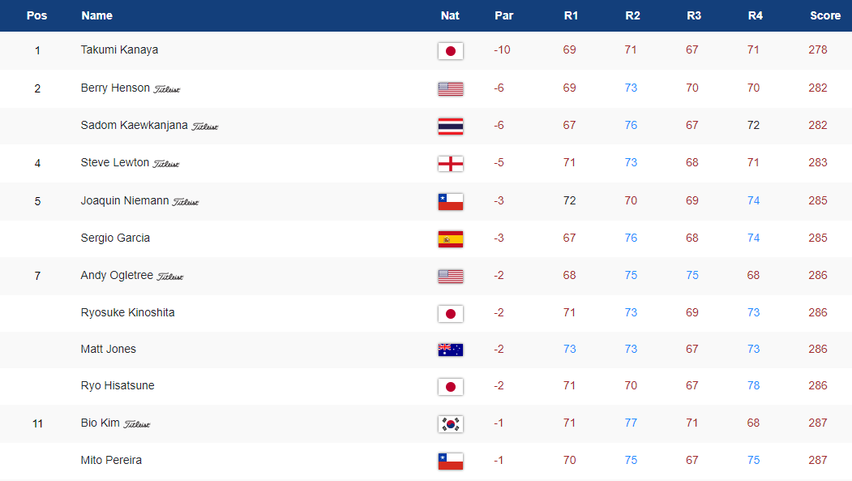The width and height of the screenshot is (852, 481).
Task: Click Takumi Kanaya's Japan flag icon
Action: coord(450,51)
